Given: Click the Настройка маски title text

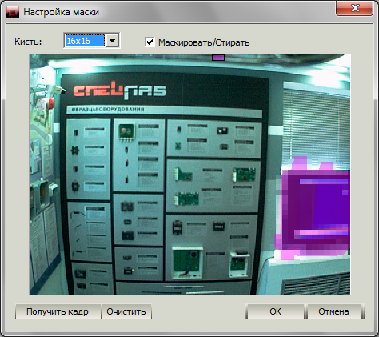Looking at the screenshot, I should coord(62,12).
